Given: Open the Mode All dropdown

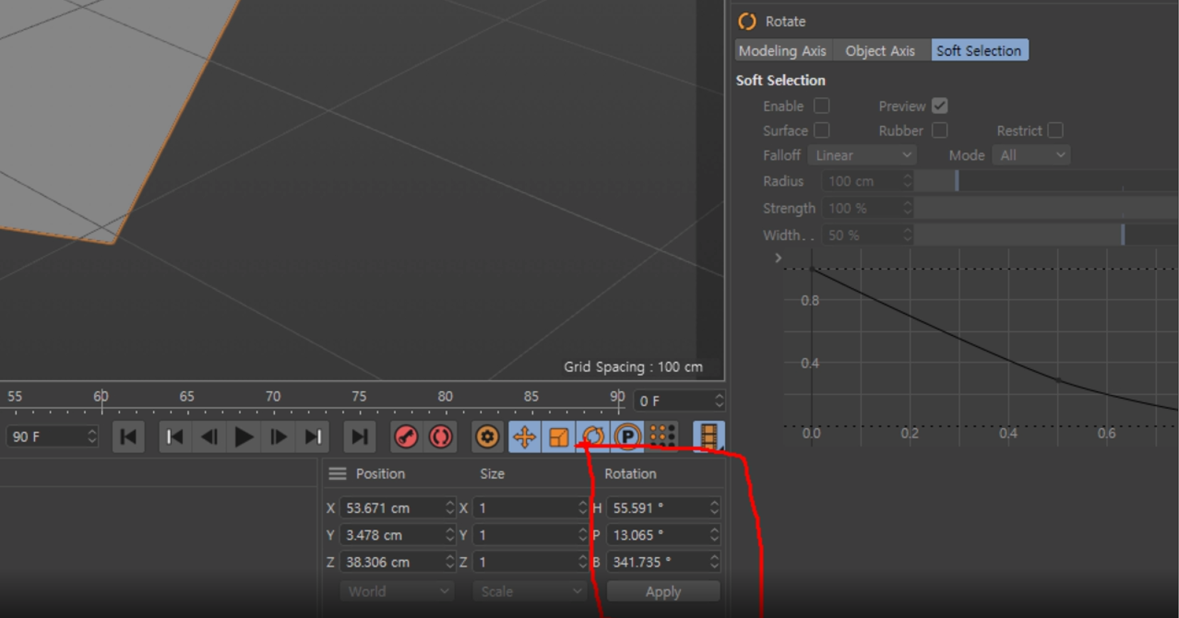Looking at the screenshot, I should [1031, 155].
